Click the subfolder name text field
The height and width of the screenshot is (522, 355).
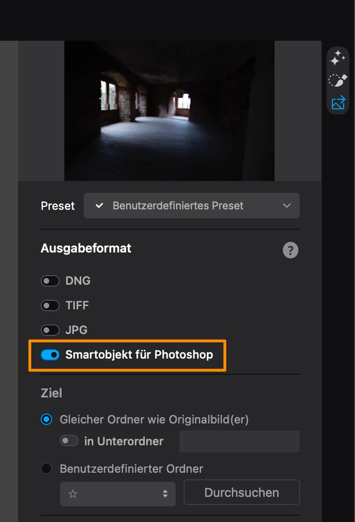coord(239,441)
